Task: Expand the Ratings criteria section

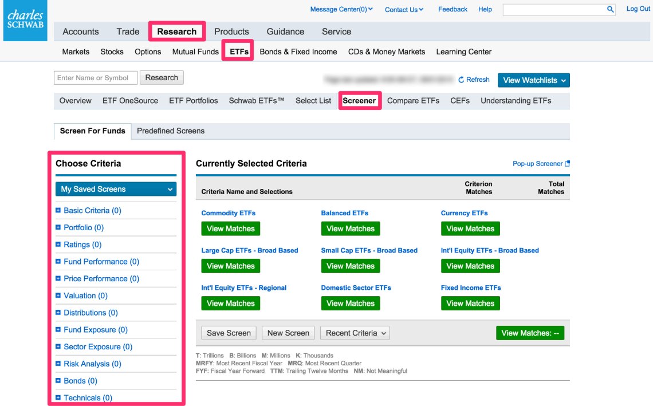Action: [78, 245]
